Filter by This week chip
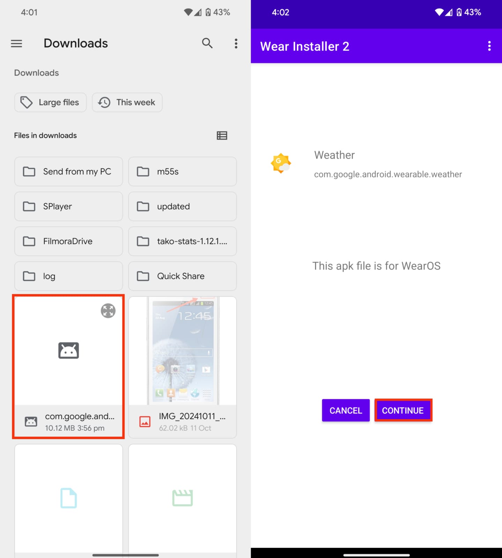 [x=127, y=102]
